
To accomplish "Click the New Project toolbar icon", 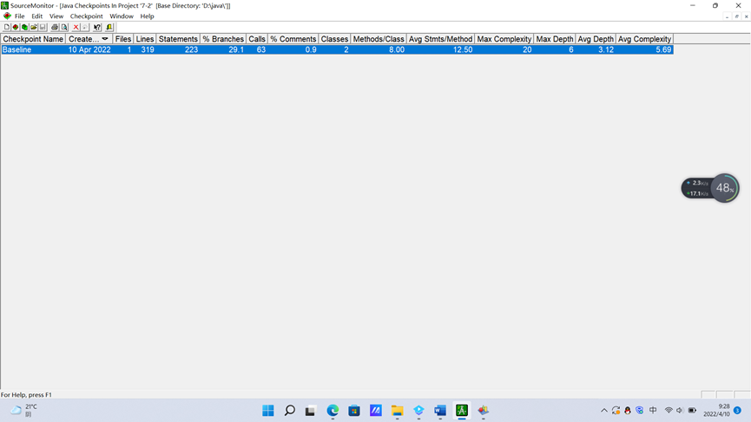I will [x=7, y=27].
